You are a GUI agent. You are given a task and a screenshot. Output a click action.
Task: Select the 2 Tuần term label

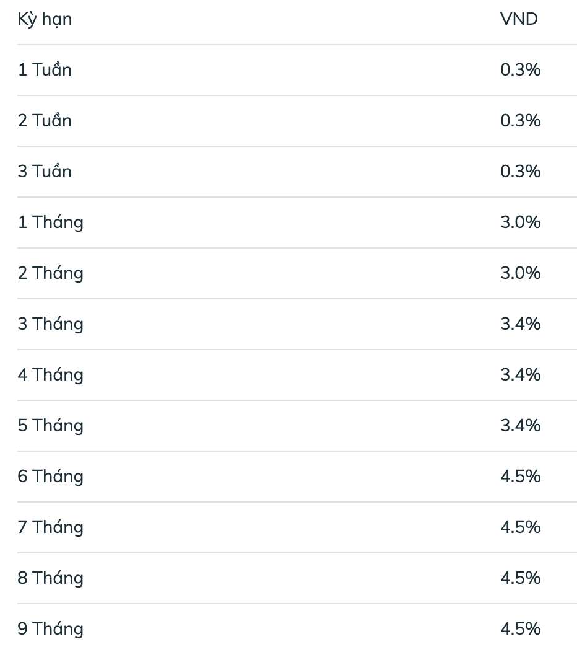(x=45, y=121)
